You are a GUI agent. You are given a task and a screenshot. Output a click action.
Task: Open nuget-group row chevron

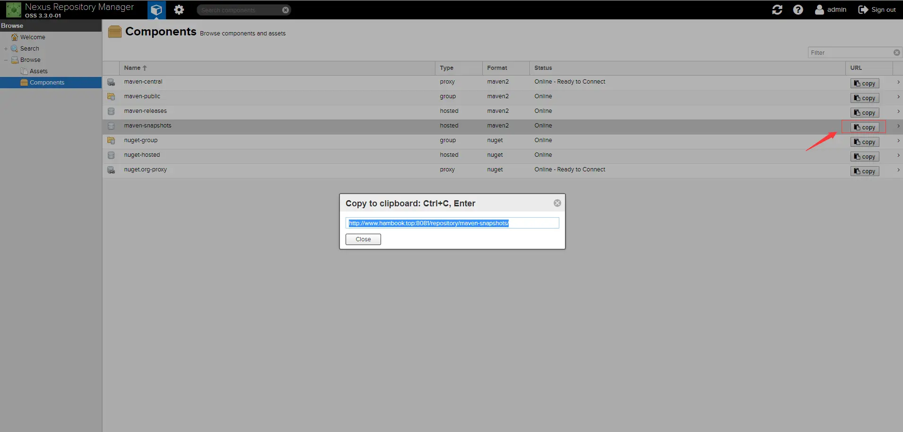[x=898, y=141]
